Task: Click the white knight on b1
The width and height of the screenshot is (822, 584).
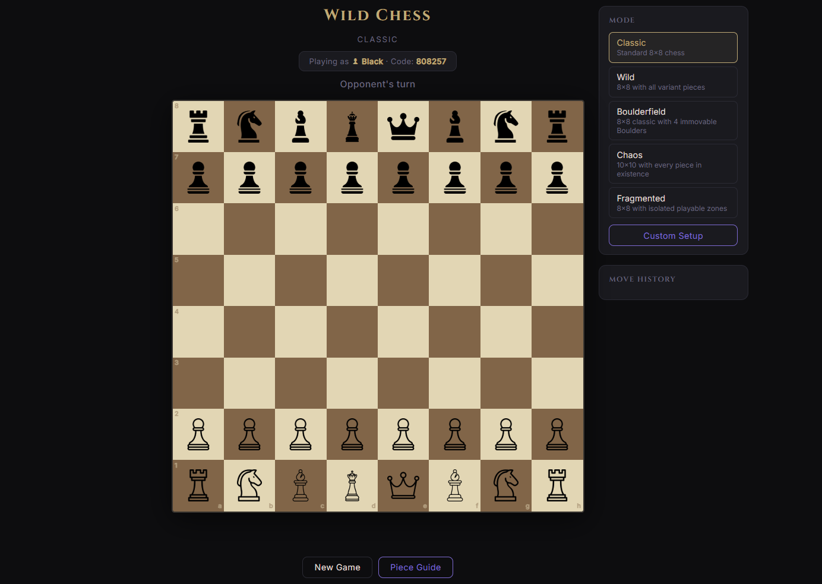Action: [x=249, y=485]
